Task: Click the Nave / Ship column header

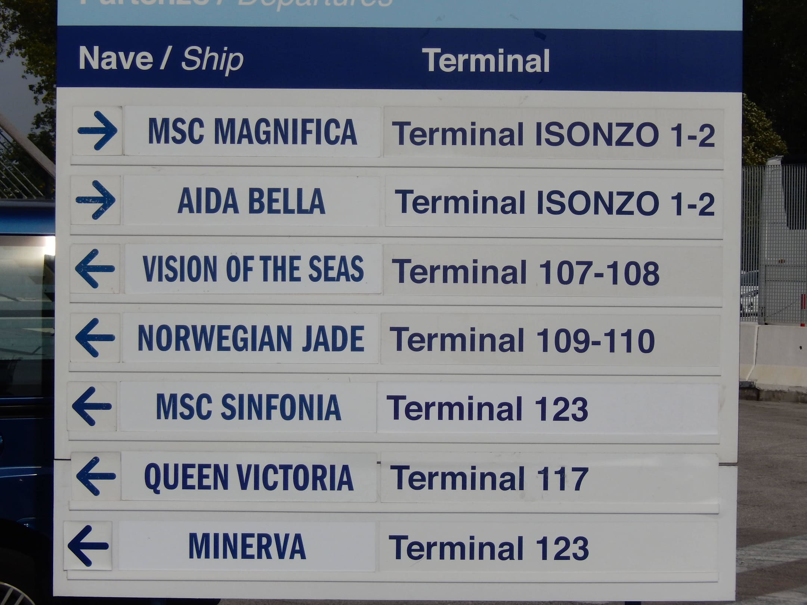Action: (x=161, y=59)
